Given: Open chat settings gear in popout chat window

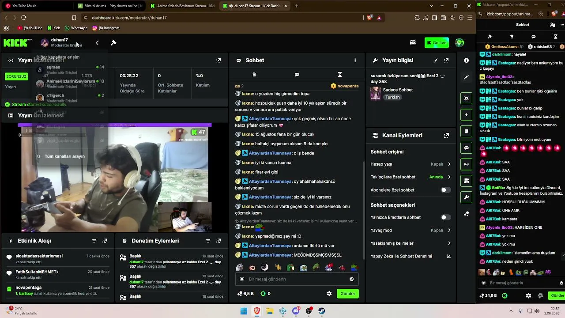Looking at the screenshot, I should [528, 296].
